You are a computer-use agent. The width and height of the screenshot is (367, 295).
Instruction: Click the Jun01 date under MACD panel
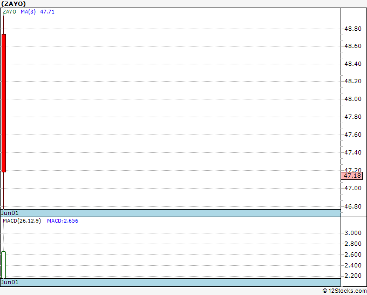(x=10, y=282)
